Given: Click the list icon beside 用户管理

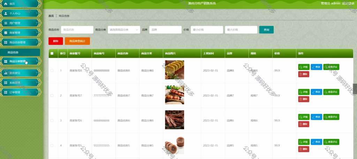Looking at the screenshot, I should point(6,23).
